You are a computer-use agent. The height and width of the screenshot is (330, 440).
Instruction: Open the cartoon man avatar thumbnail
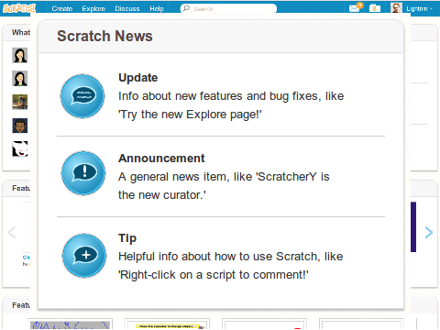click(x=20, y=126)
